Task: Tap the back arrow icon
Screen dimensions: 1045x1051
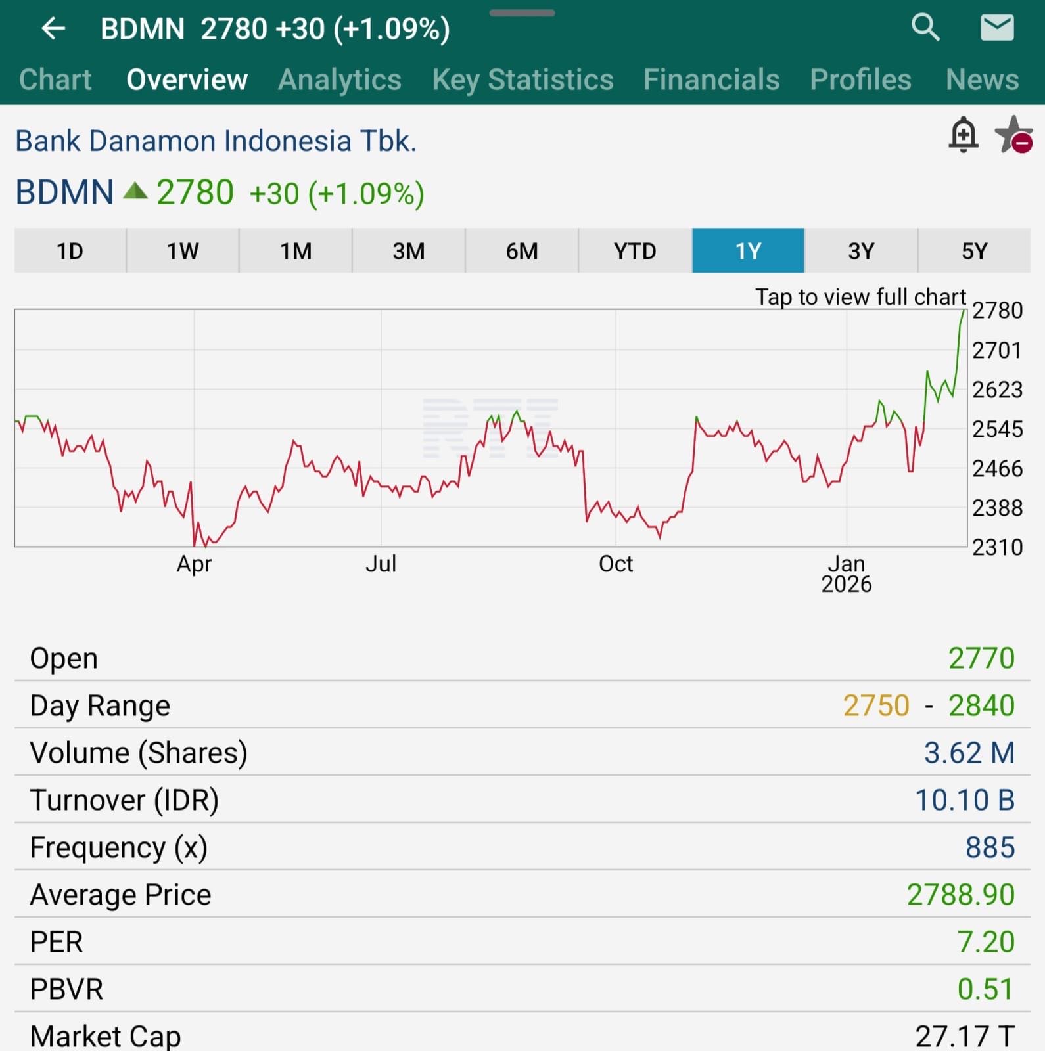Action: 53,29
